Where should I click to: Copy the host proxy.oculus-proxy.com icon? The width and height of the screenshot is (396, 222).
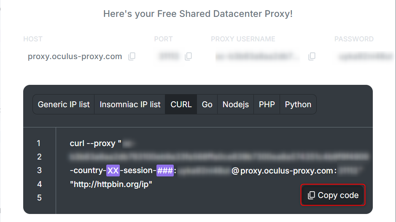point(132,56)
